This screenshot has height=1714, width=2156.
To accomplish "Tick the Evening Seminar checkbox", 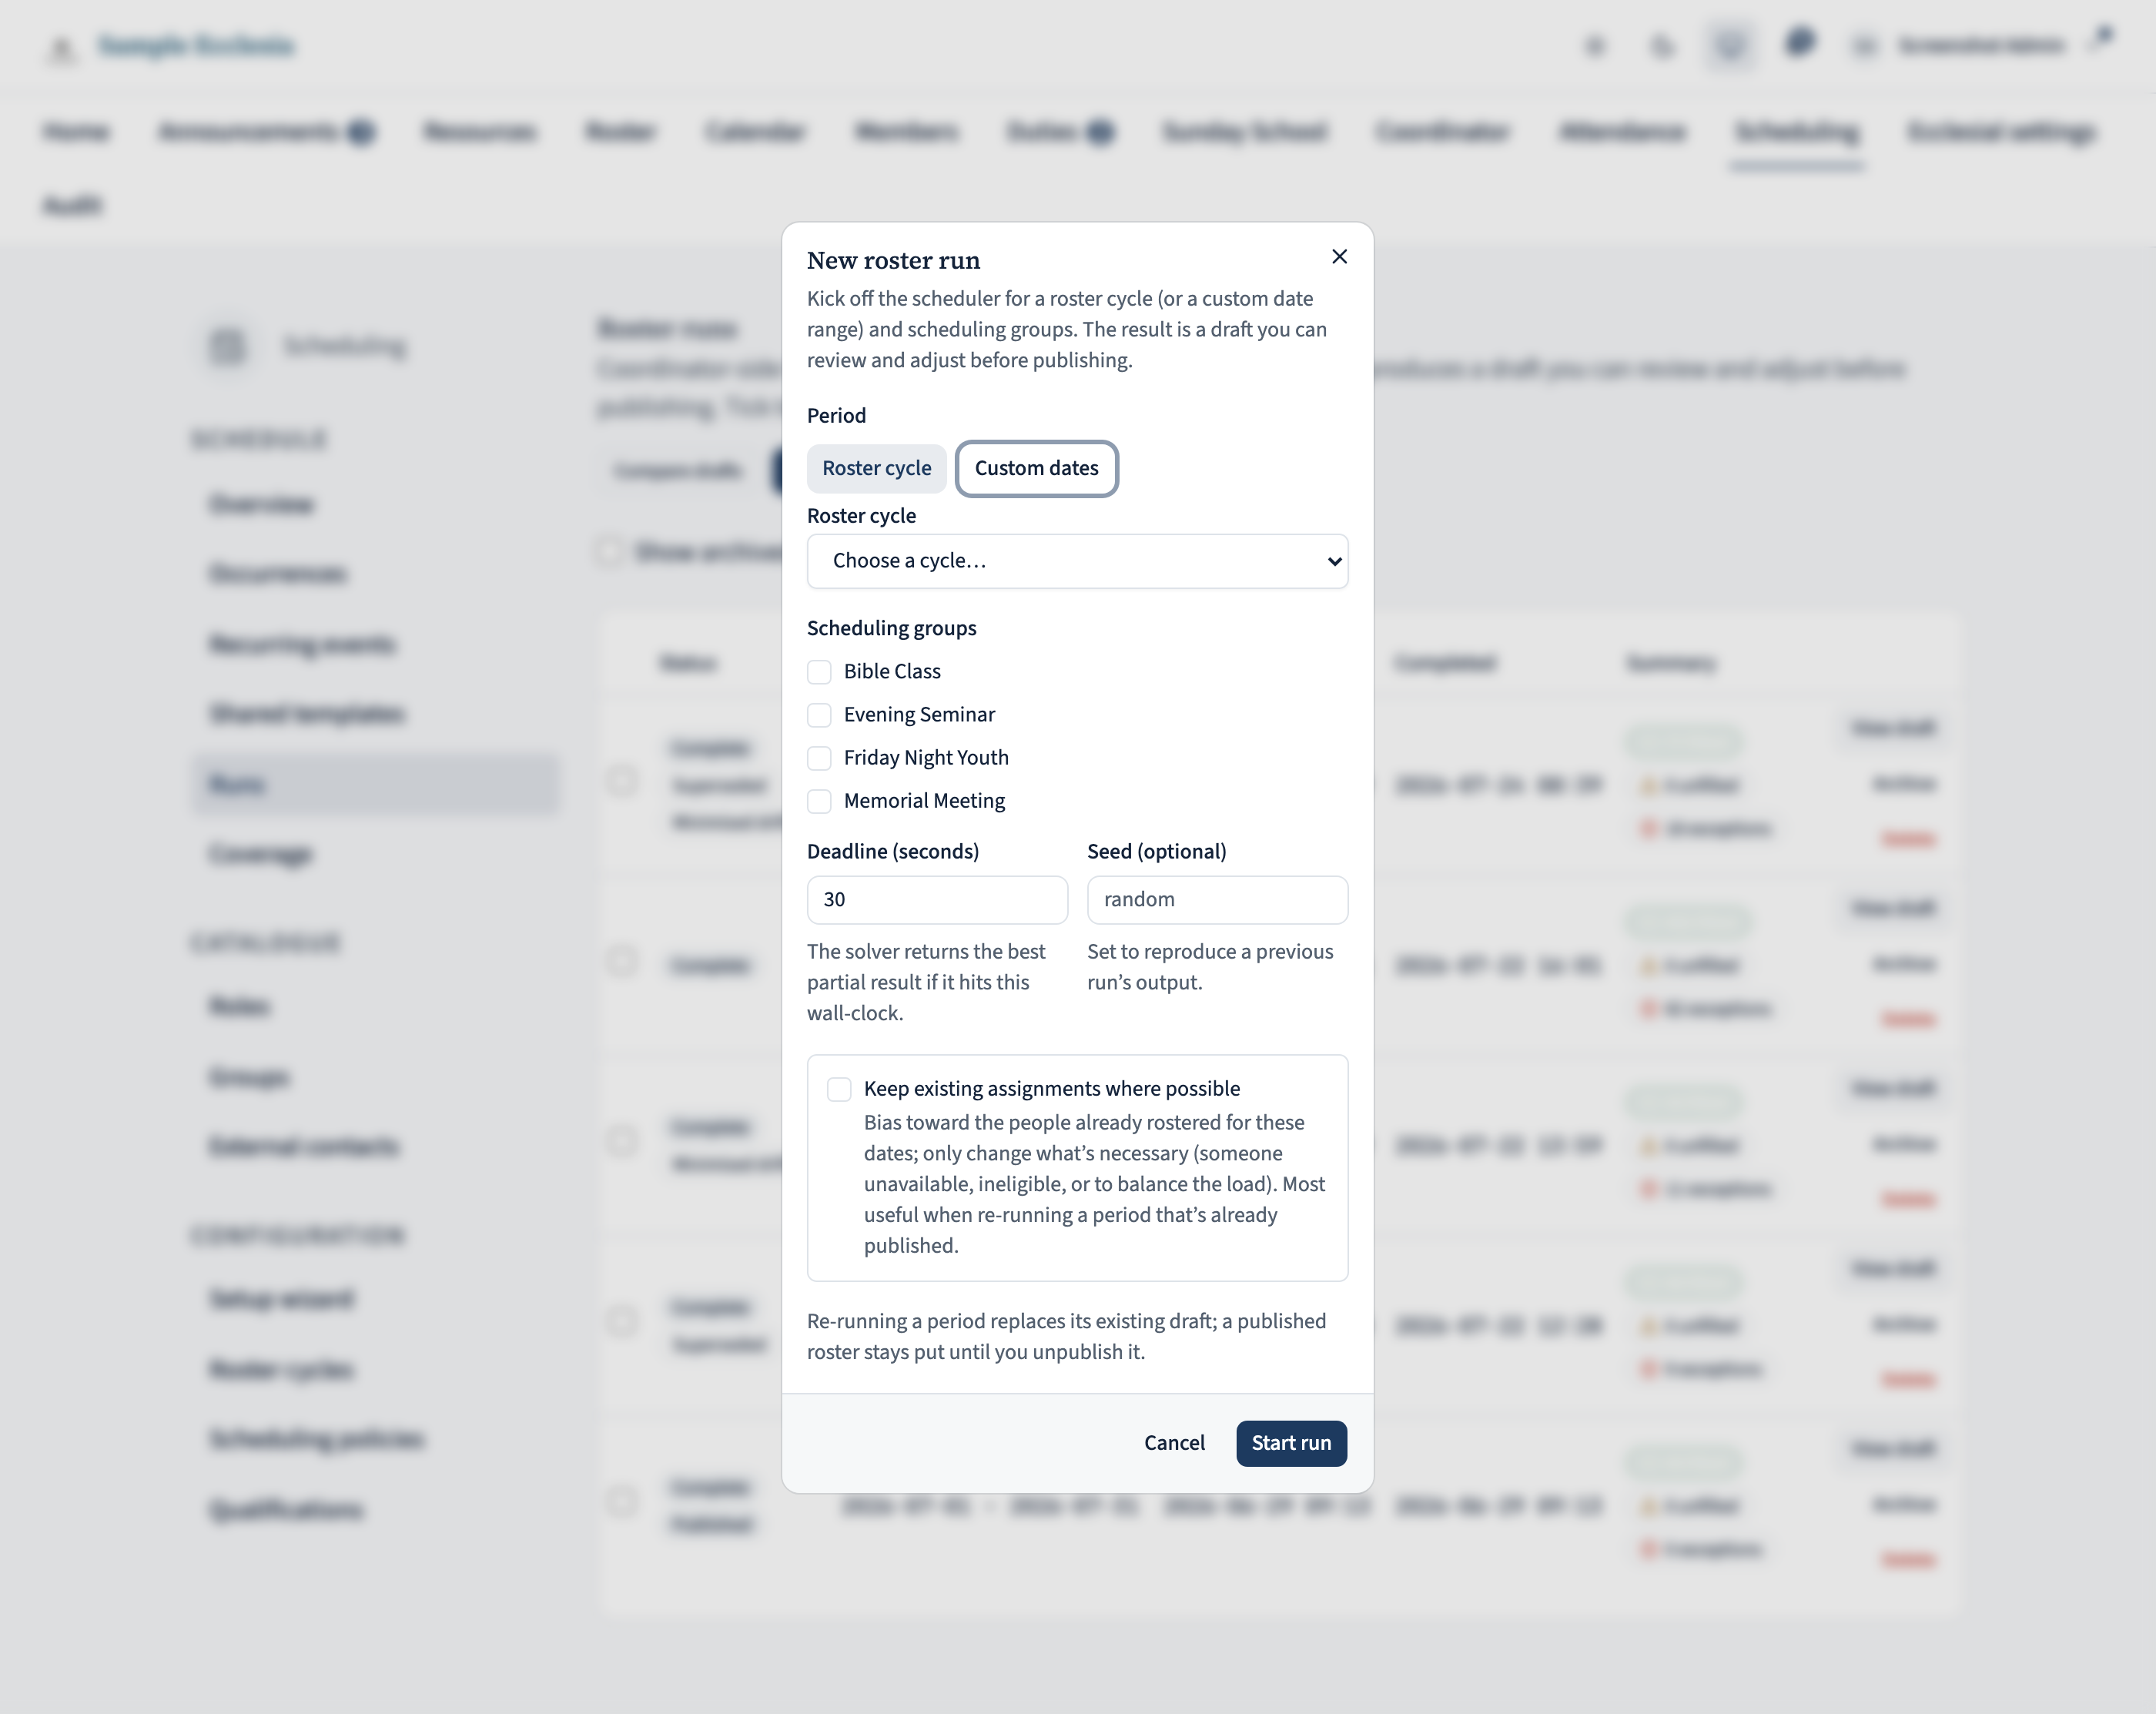I will (x=819, y=715).
